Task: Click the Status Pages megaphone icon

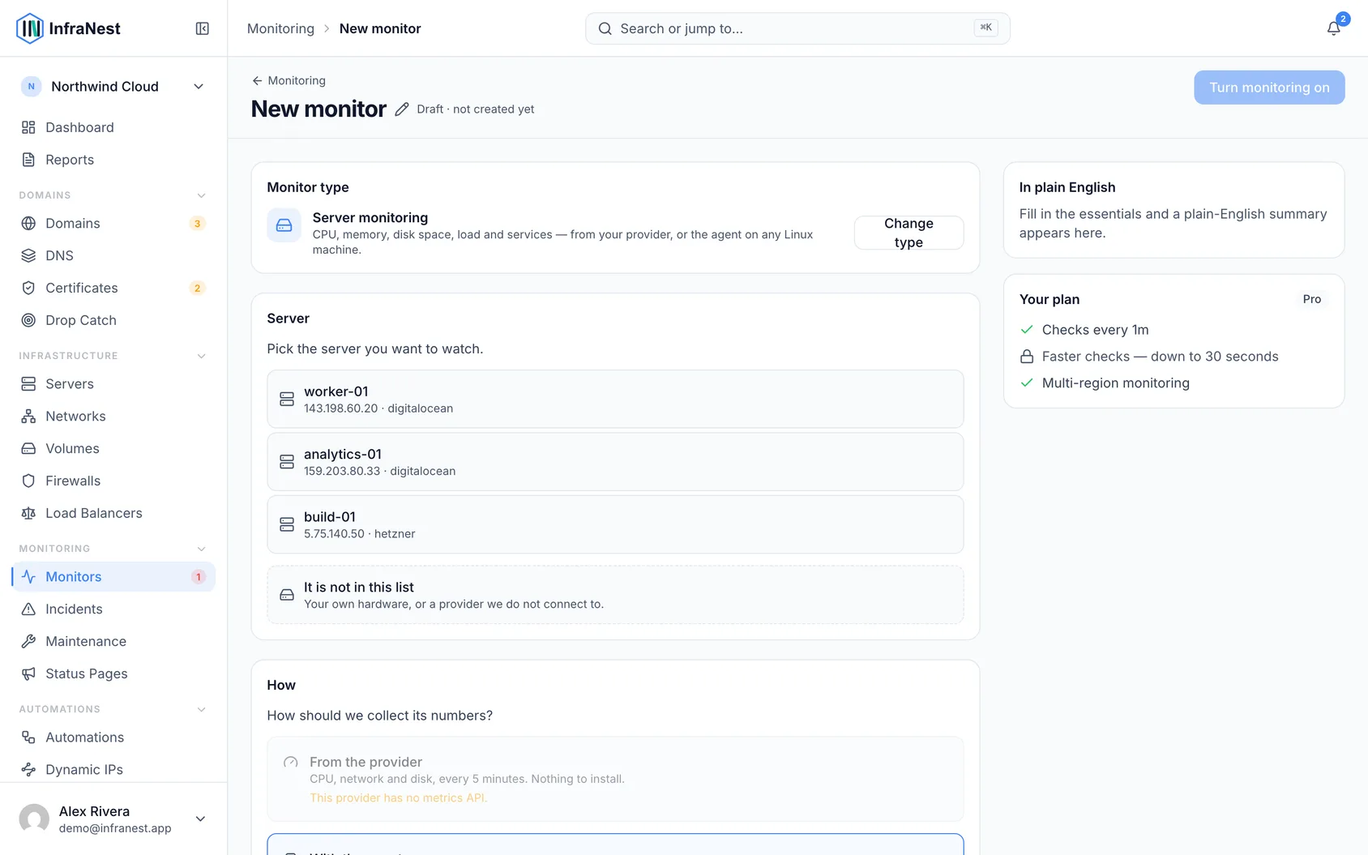Action: pos(28,673)
